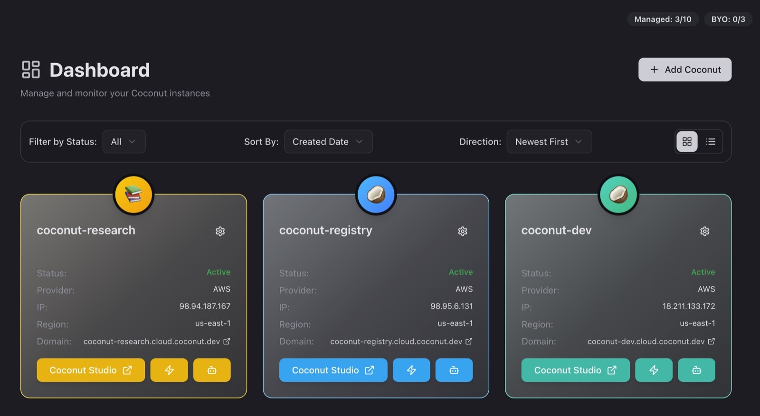Click lightning bolt button on coconut-dev card
This screenshot has height=416, width=760.
654,370
